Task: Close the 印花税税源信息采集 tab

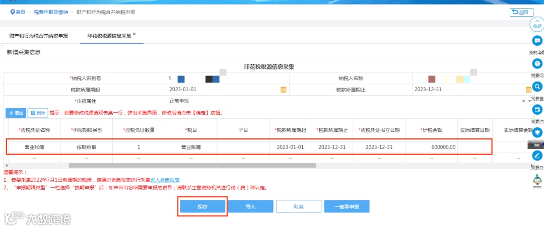Action: point(134,34)
